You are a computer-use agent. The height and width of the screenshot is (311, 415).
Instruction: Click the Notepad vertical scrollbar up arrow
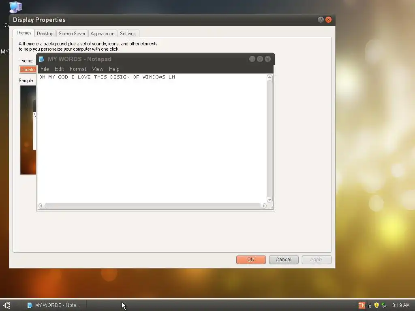pyautogui.click(x=270, y=77)
